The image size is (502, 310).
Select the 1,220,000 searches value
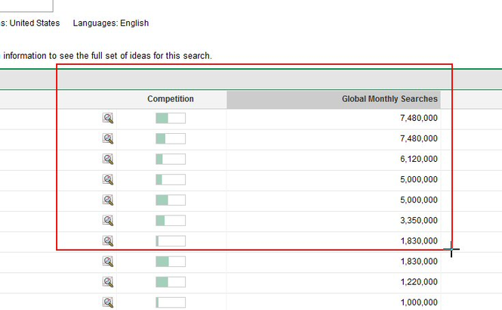coord(419,281)
